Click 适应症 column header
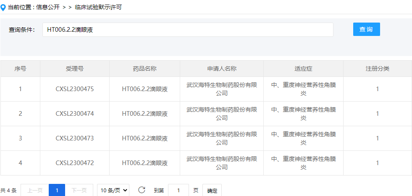 304,69
